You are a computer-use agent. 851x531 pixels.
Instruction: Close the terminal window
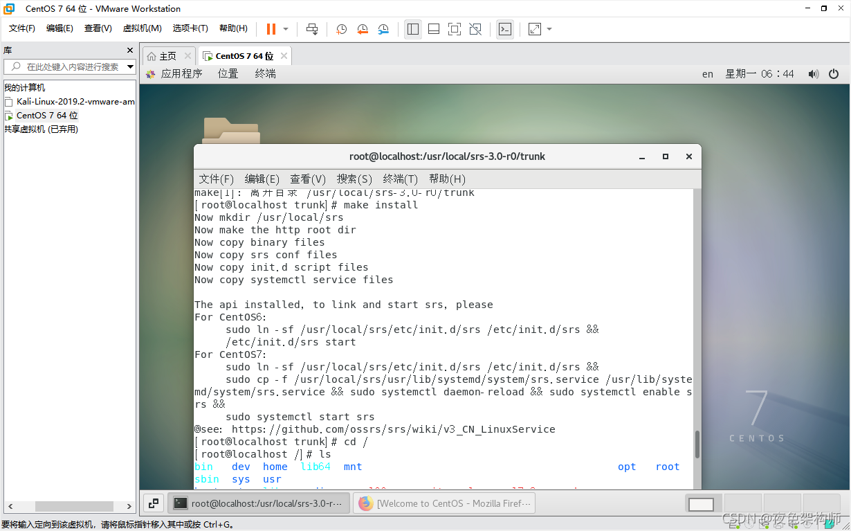click(688, 156)
